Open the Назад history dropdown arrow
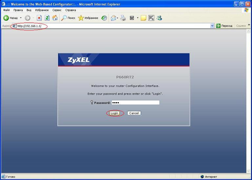Screen dimensions: 252x180 (x=21, y=18)
